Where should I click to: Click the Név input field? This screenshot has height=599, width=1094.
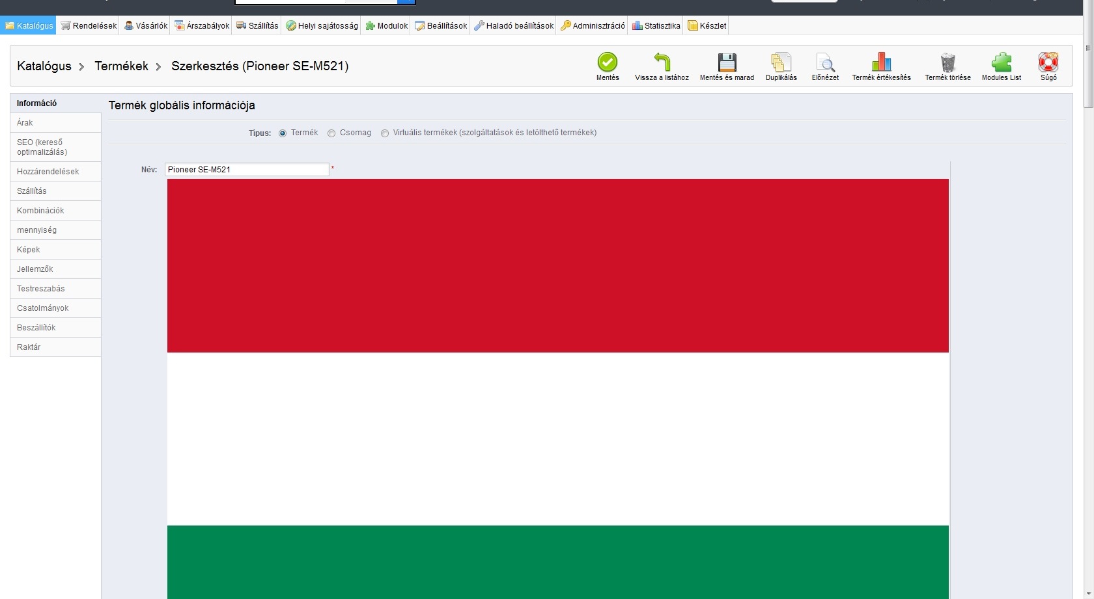tap(247, 170)
